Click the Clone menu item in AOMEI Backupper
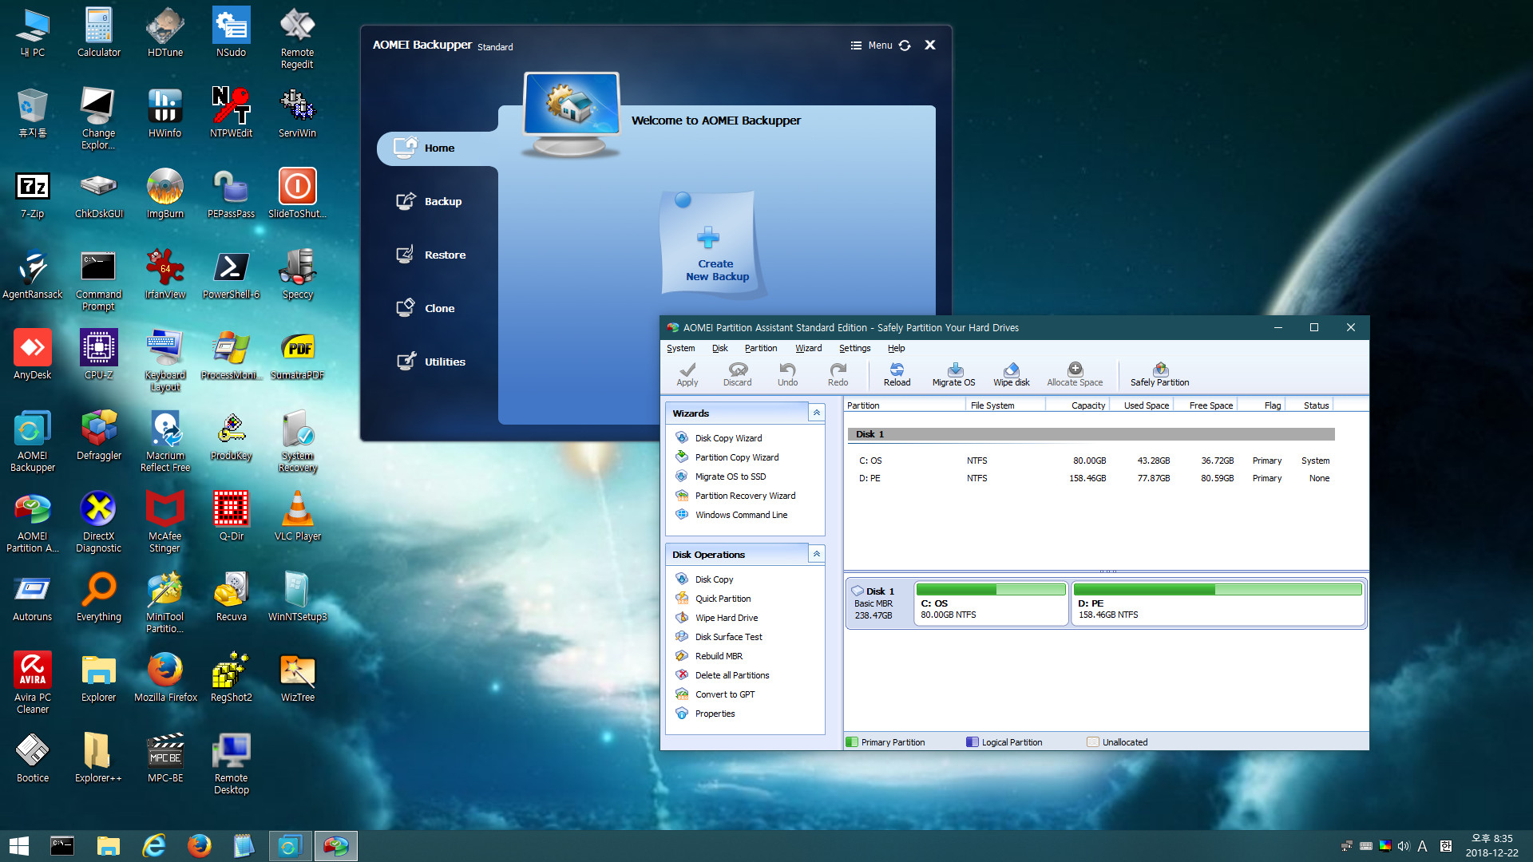Viewport: 1533px width, 862px height. [x=438, y=307]
